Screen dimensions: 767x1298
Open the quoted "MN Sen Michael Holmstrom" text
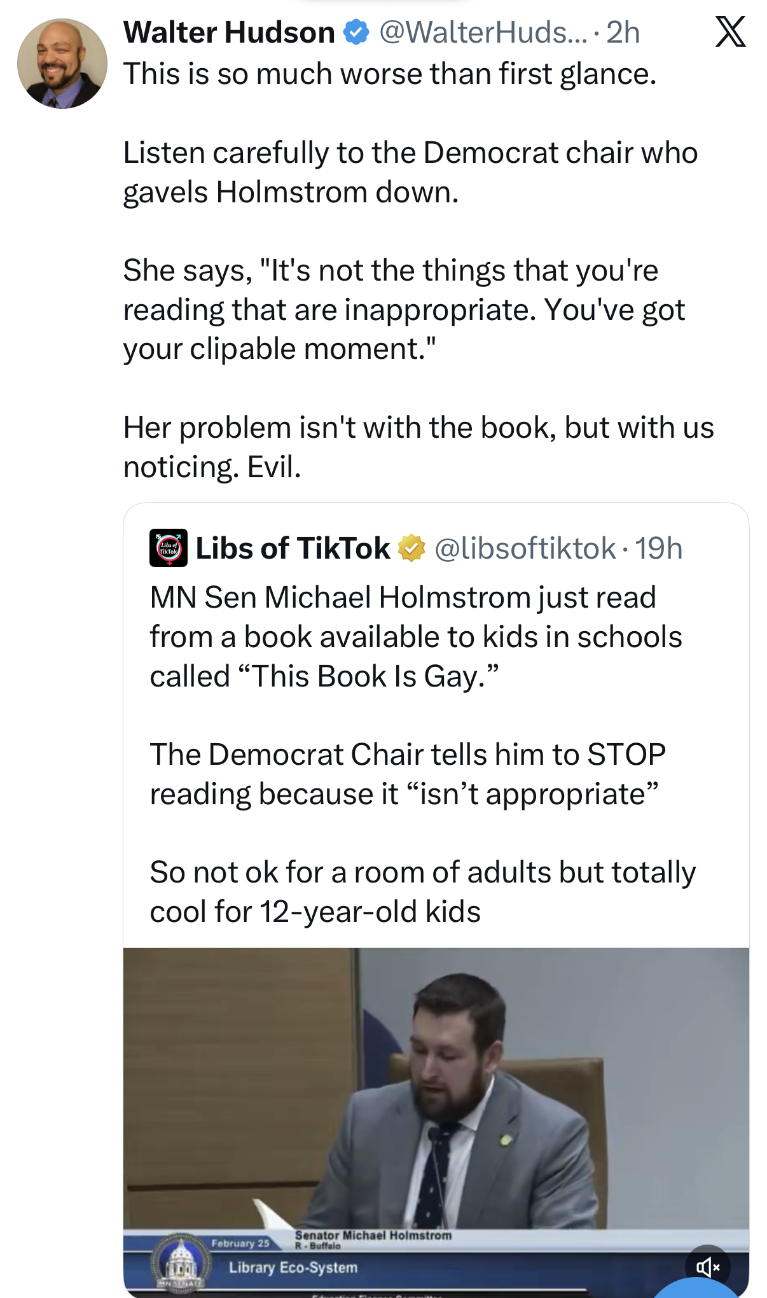point(415,636)
